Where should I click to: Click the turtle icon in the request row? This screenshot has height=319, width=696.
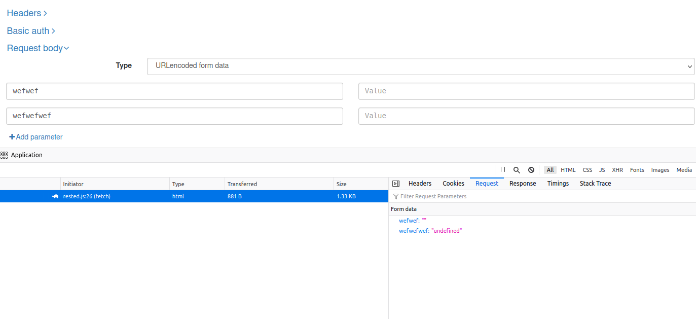[x=55, y=196]
